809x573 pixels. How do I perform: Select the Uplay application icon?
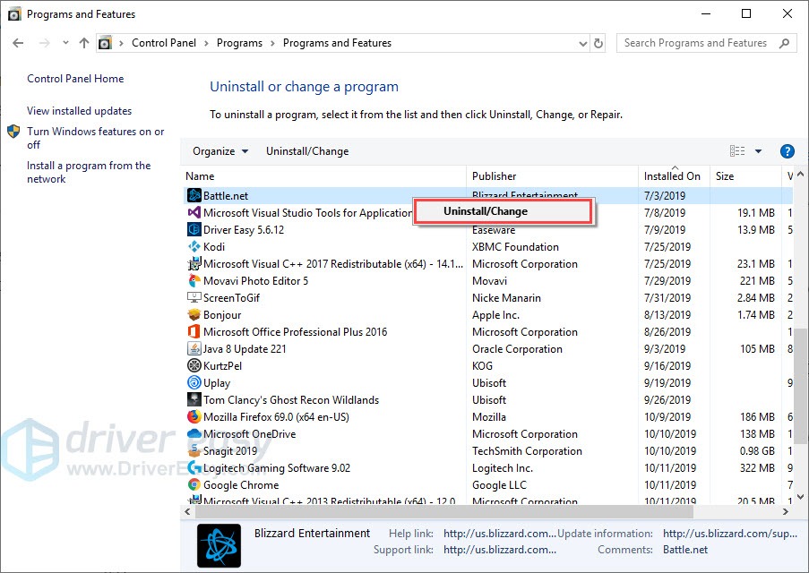click(194, 383)
